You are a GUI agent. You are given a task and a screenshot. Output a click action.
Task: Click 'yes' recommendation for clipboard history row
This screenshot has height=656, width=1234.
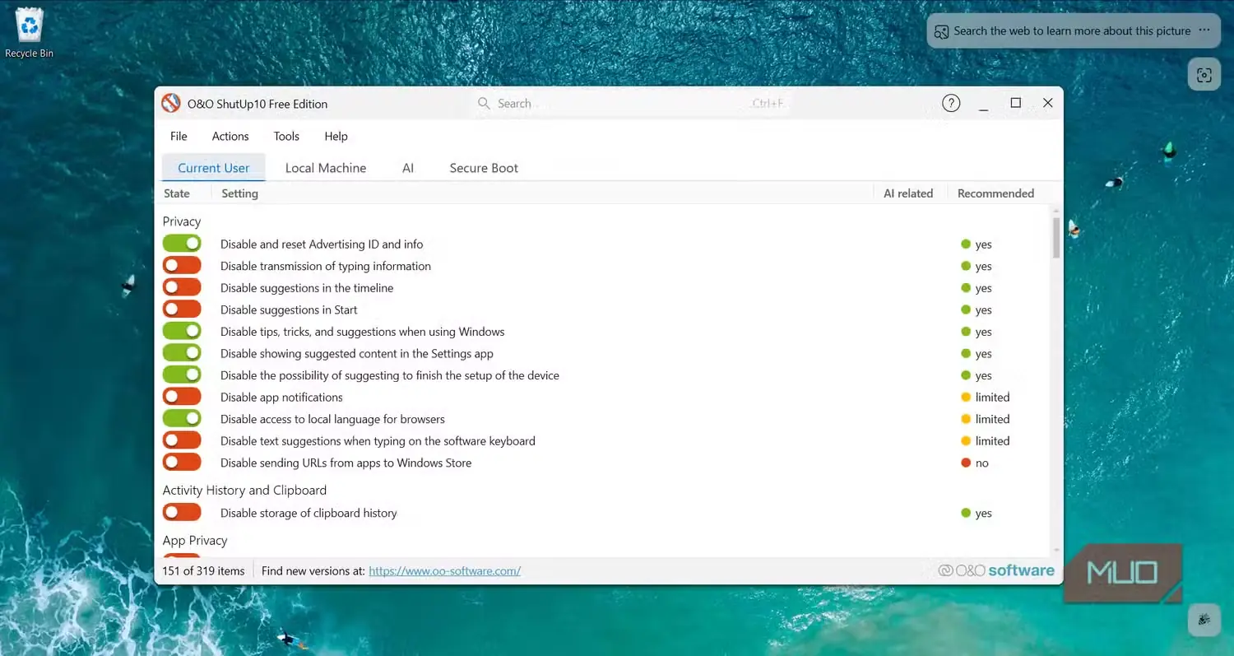point(977,513)
